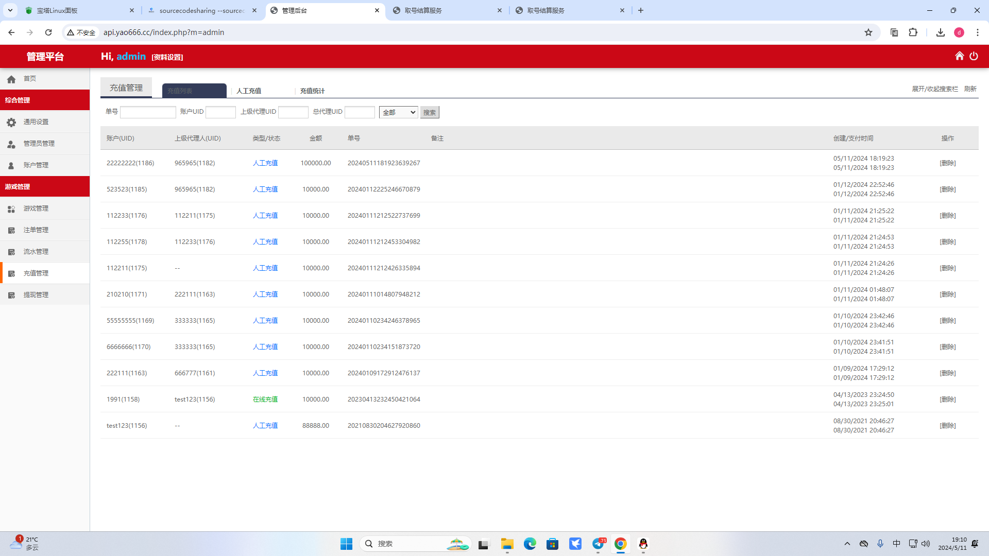The width and height of the screenshot is (989, 556).
Task: Open 提现管理 sidebar icon
Action: [11, 295]
